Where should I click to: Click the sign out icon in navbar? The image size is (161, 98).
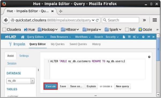point(153,37)
